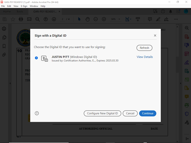Open the help icon in the dialog
Screen dimensions: 191x143
[37, 113]
